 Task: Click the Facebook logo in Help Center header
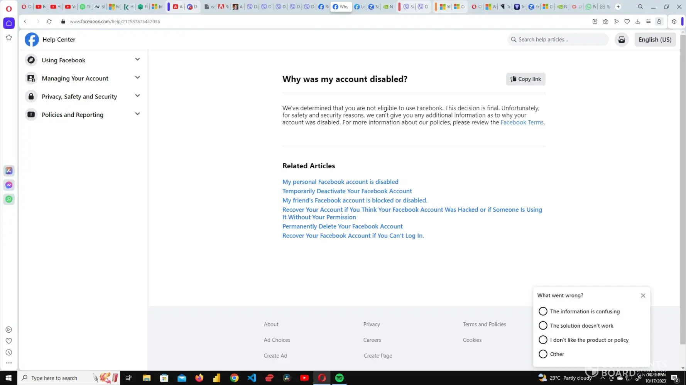(32, 40)
